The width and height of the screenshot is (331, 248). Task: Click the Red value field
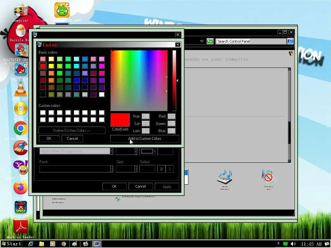tap(171, 116)
